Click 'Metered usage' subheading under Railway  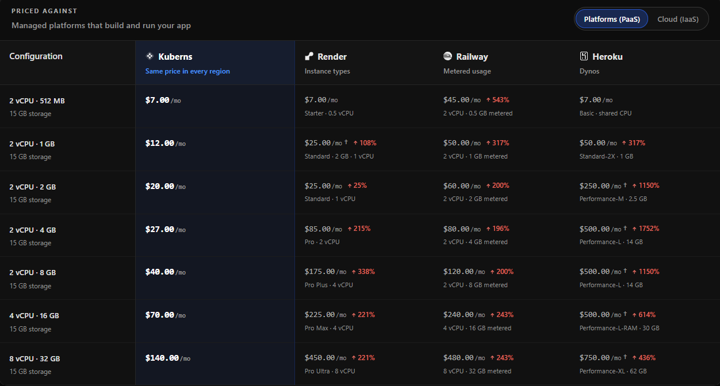pyautogui.click(x=467, y=71)
